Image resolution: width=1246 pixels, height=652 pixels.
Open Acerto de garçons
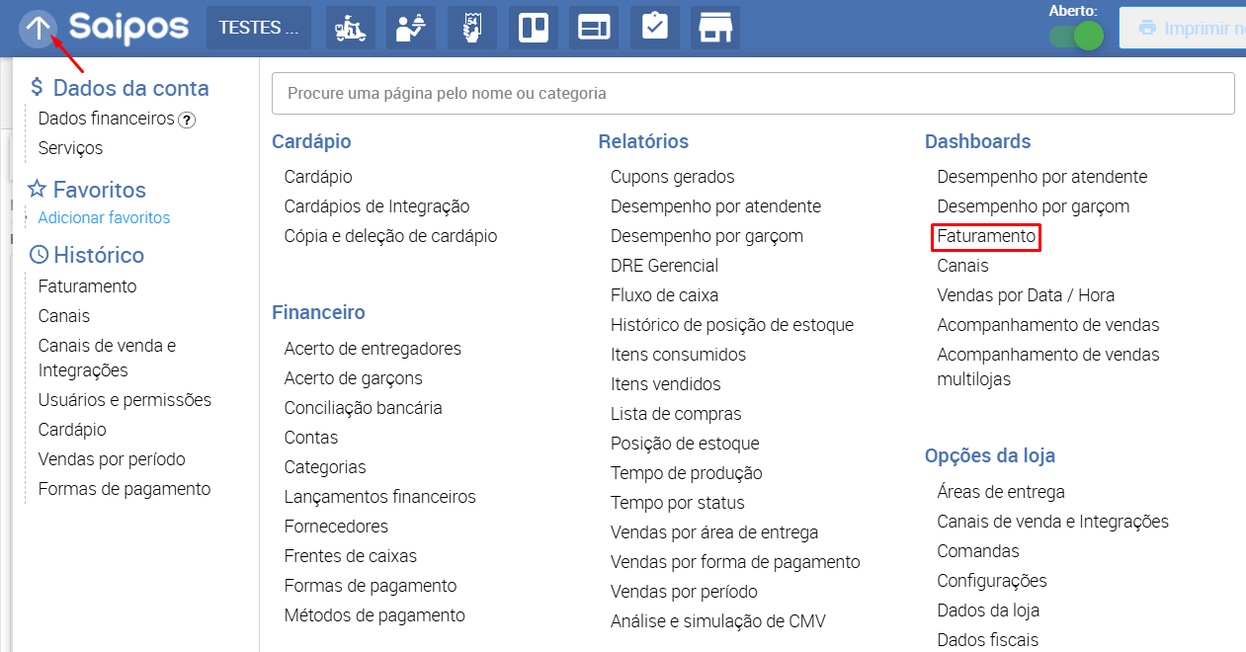(353, 378)
